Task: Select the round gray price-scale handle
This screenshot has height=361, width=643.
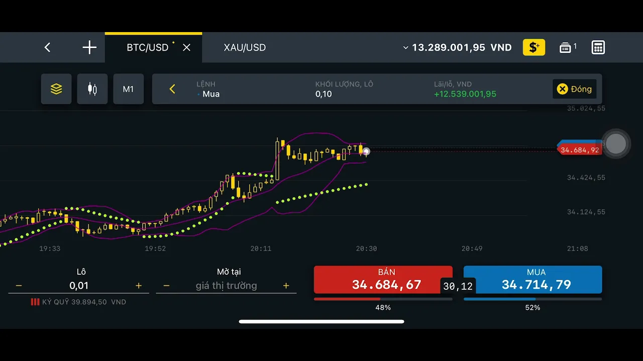Action: [x=616, y=144]
